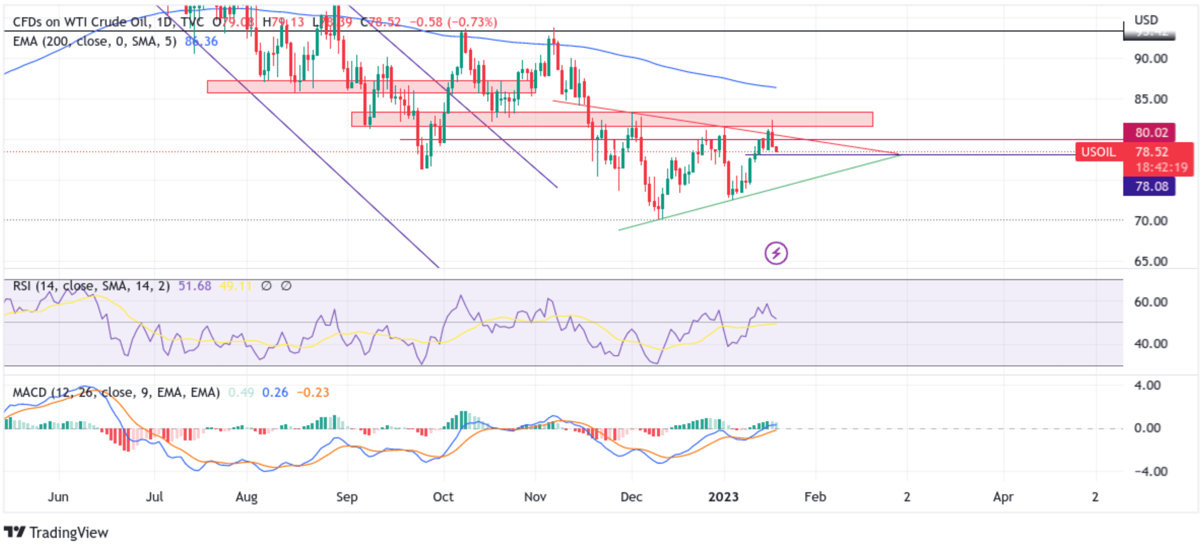This screenshot has width=1202, height=556.
Task: Click the Jul label on time axis
Action: (x=154, y=497)
